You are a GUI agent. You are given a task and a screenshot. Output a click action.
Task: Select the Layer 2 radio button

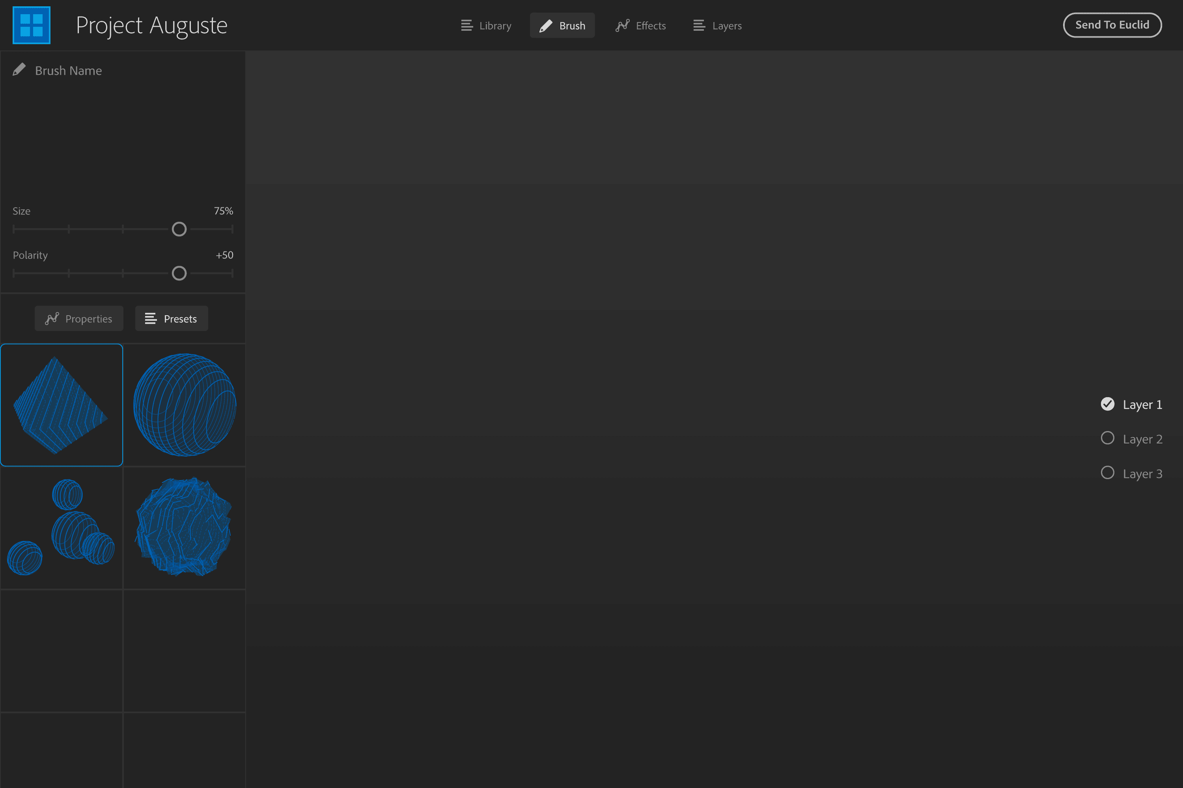(x=1108, y=438)
